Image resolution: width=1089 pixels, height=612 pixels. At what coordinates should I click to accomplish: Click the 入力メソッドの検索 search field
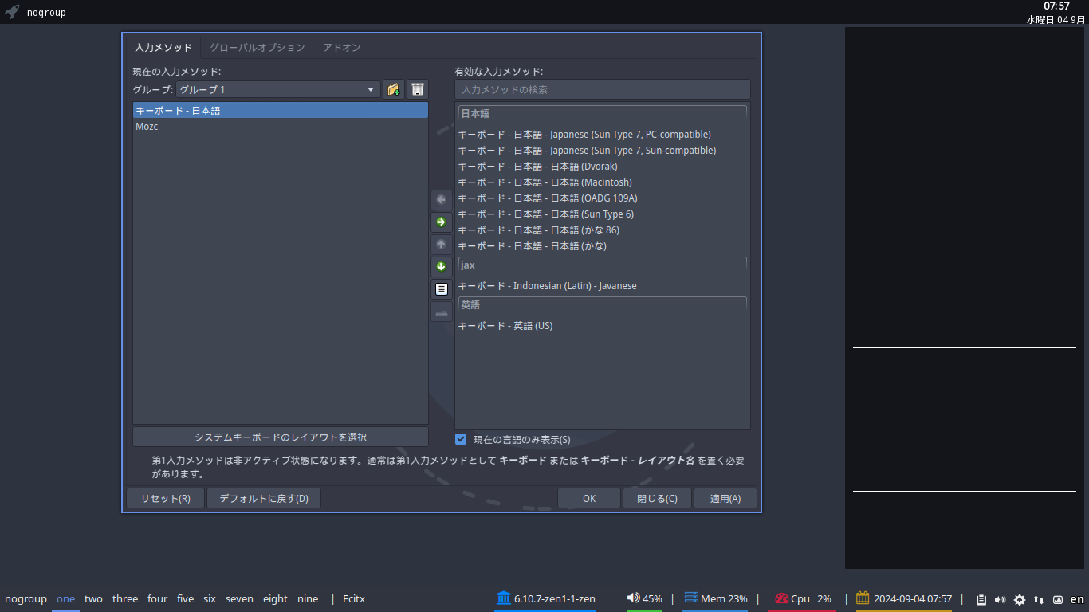click(603, 89)
